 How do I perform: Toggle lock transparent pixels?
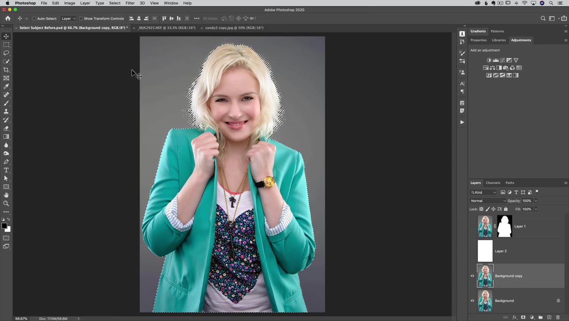coord(481,209)
